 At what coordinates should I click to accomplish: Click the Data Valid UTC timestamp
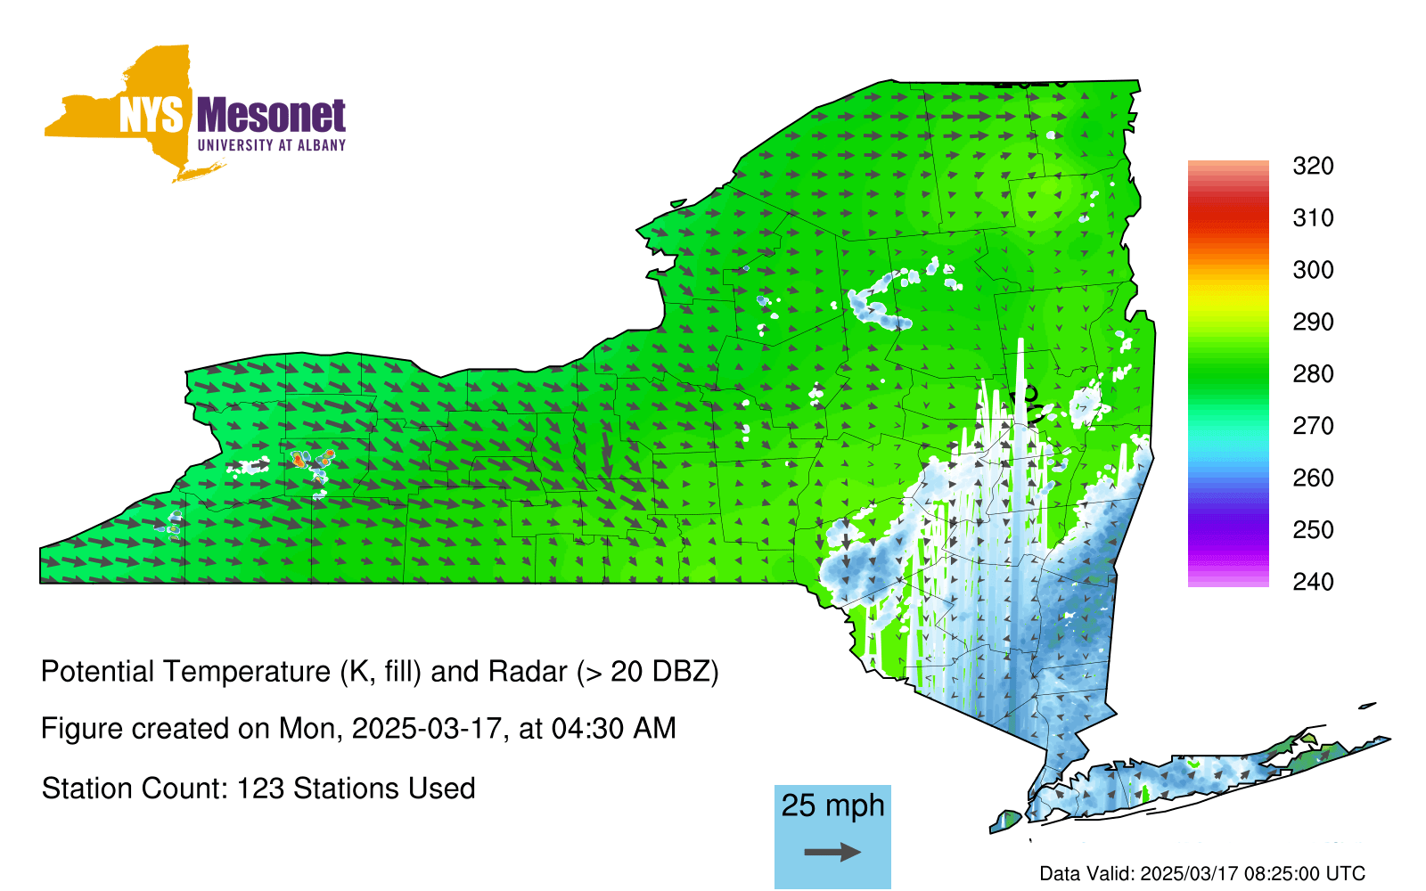(1202, 874)
